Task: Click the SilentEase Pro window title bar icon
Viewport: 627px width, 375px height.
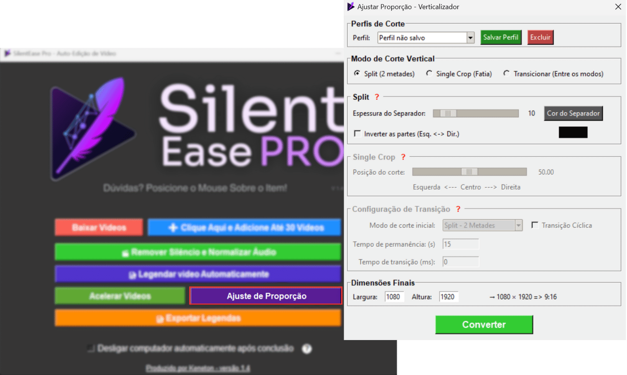Action: click(x=7, y=53)
